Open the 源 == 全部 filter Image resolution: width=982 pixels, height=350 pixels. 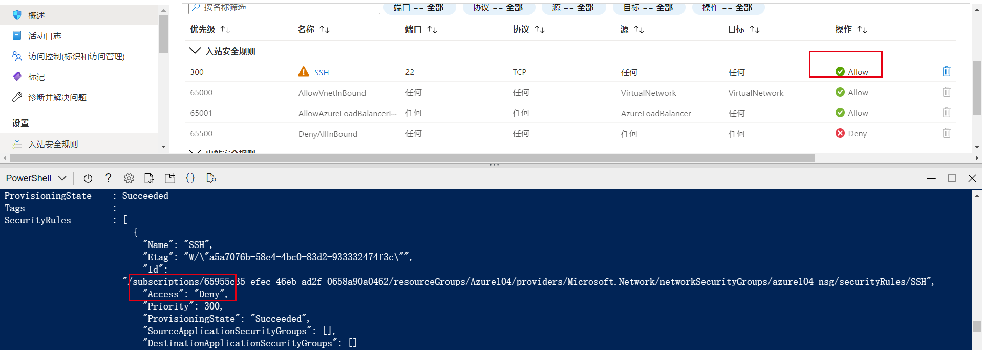(x=573, y=7)
